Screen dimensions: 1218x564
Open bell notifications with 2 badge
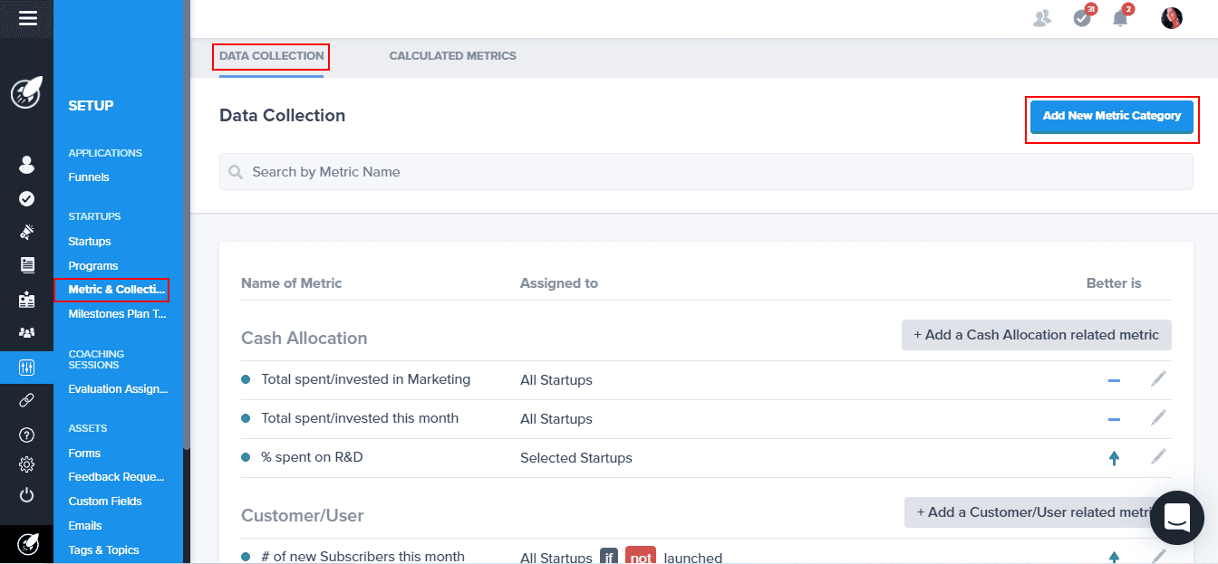[1122, 16]
